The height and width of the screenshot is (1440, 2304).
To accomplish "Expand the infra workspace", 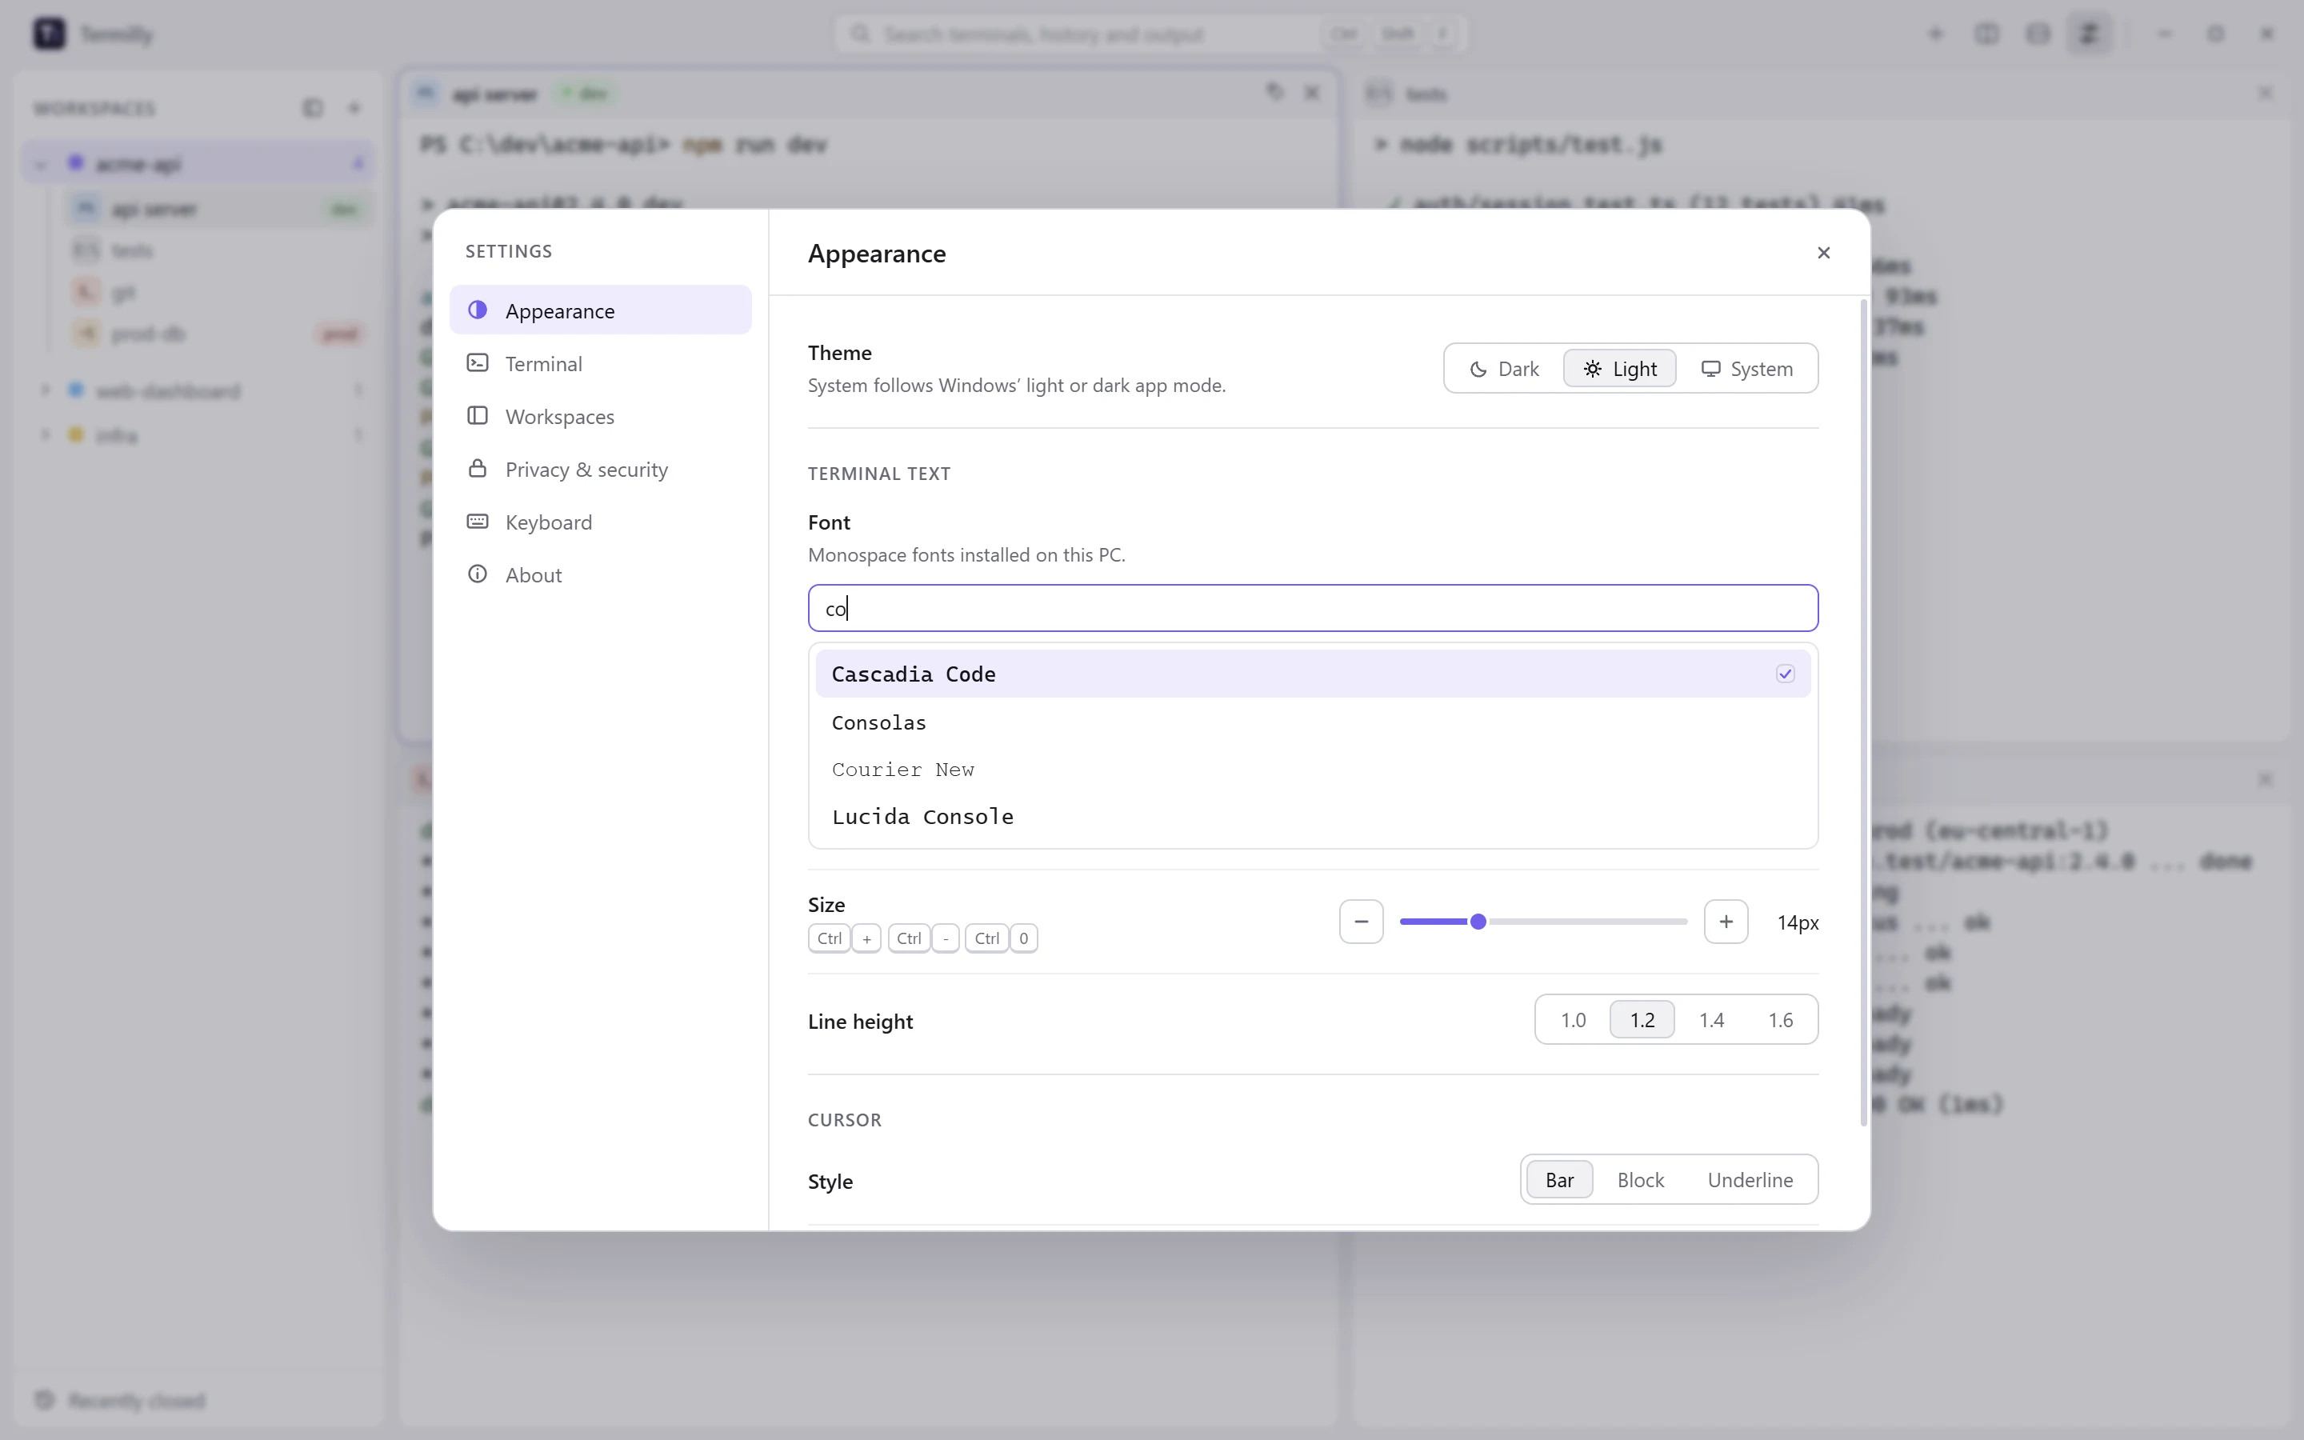I will [44, 435].
